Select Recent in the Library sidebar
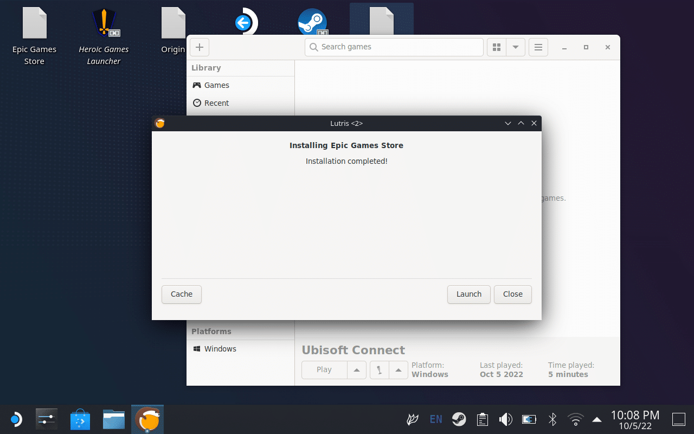The height and width of the screenshot is (434, 694). [x=240, y=103]
